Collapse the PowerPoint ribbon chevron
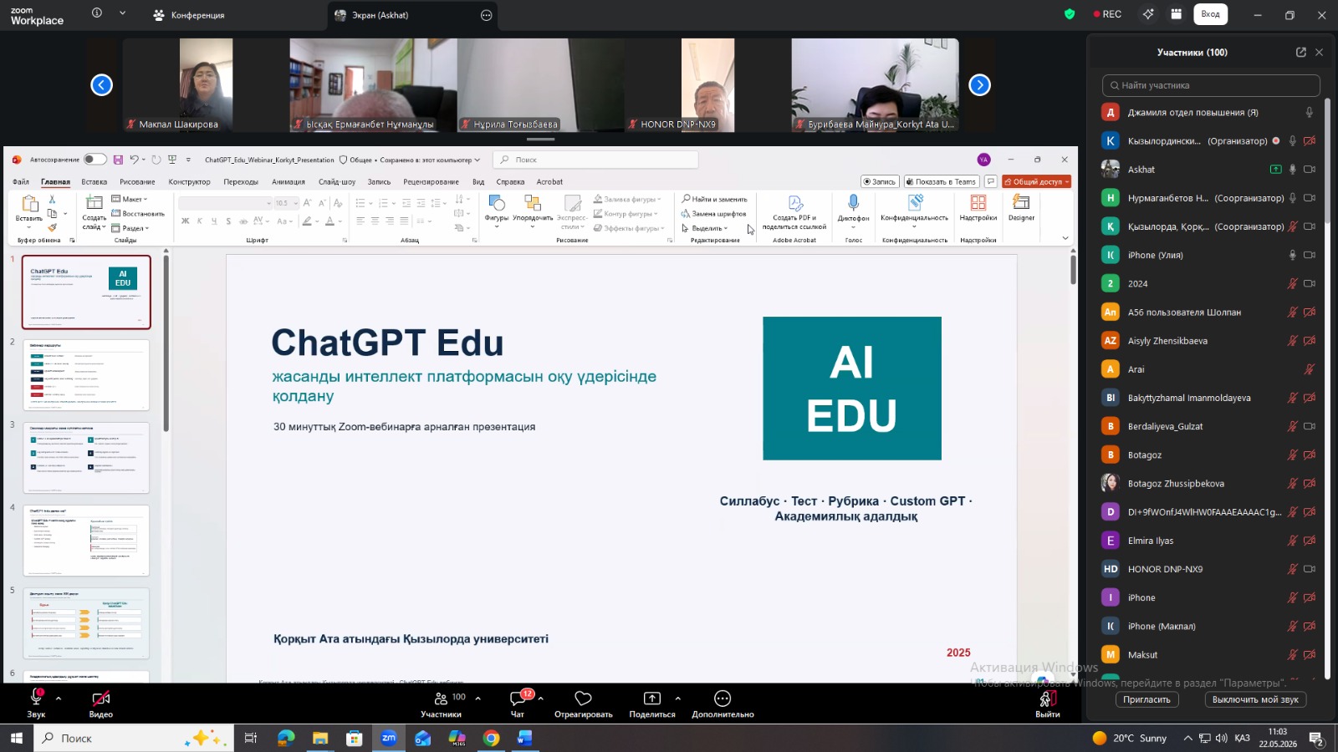 tap(1065, 238)
